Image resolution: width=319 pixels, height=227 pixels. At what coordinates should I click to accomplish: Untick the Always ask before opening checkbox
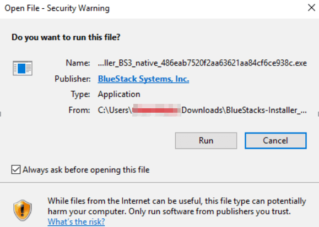click(x=16, y=169)
